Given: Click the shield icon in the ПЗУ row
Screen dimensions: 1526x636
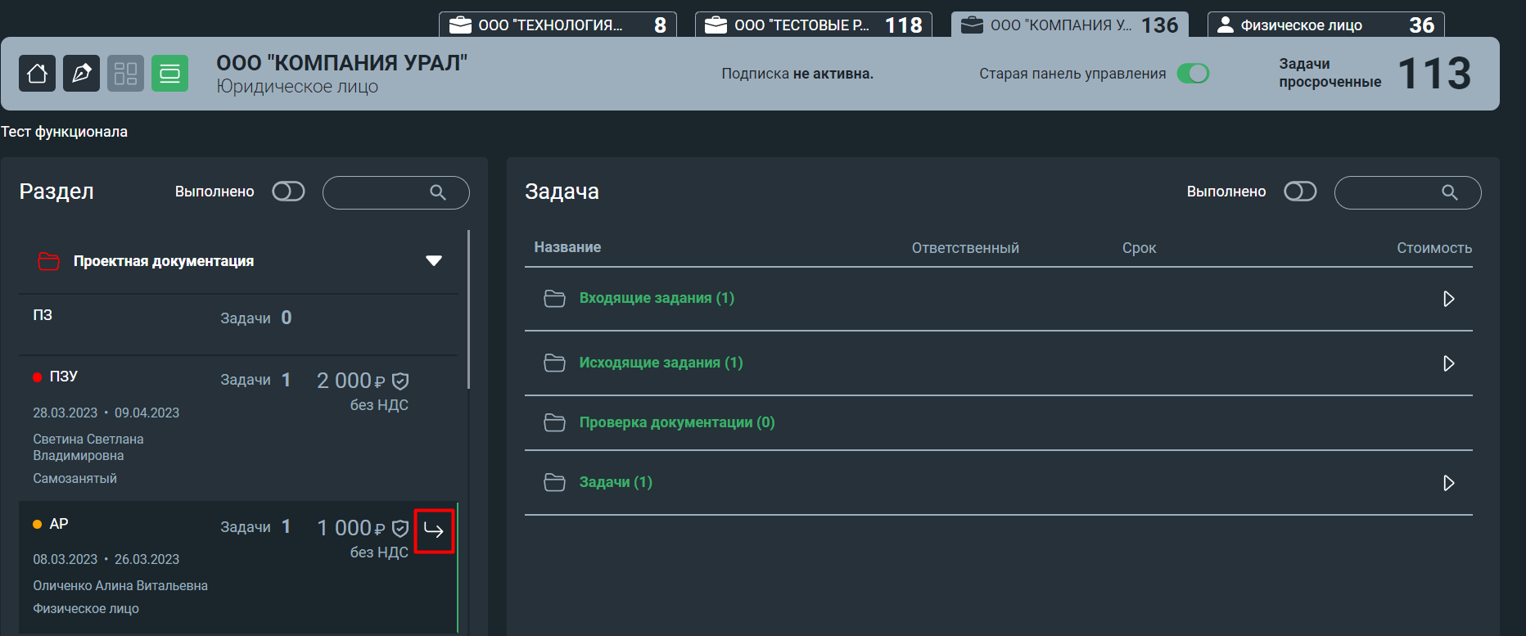Looking at the screenshot, I should pyautogui.click(x=400, y=381).
